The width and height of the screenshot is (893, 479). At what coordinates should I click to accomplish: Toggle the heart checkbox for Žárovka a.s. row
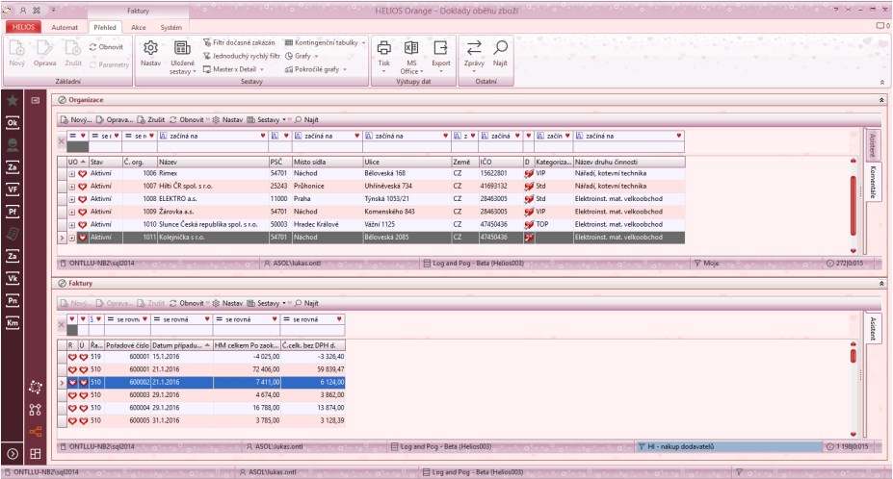tap(82, 212)
